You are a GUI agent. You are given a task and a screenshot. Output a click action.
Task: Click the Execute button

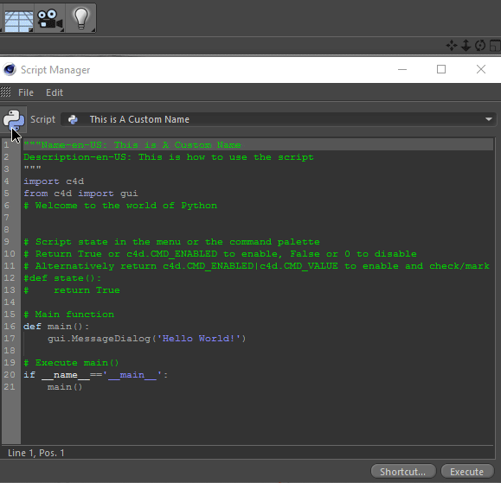[x=466, y=472]
